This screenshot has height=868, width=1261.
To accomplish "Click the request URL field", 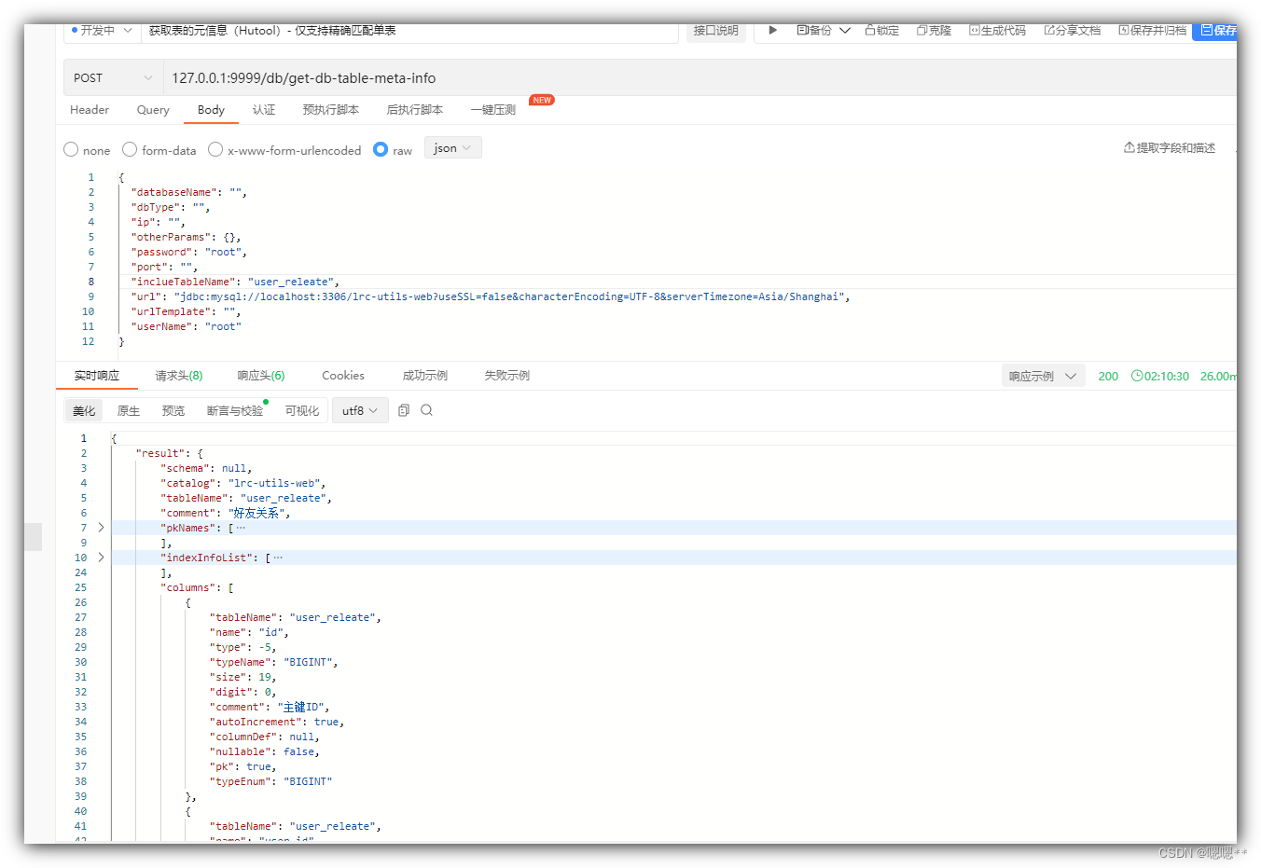I will click(700, 78).
